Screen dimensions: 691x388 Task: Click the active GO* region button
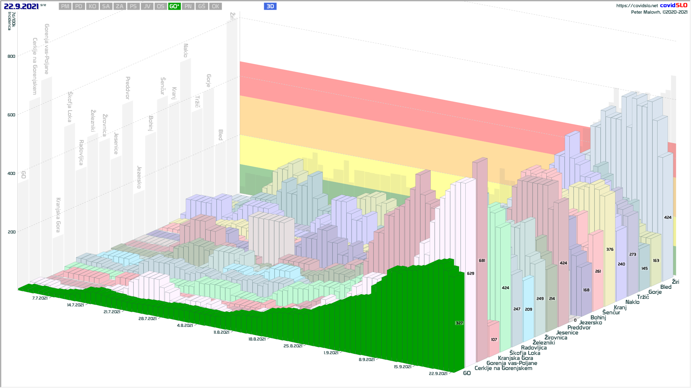pyautogui.click(x=174, y=6)
